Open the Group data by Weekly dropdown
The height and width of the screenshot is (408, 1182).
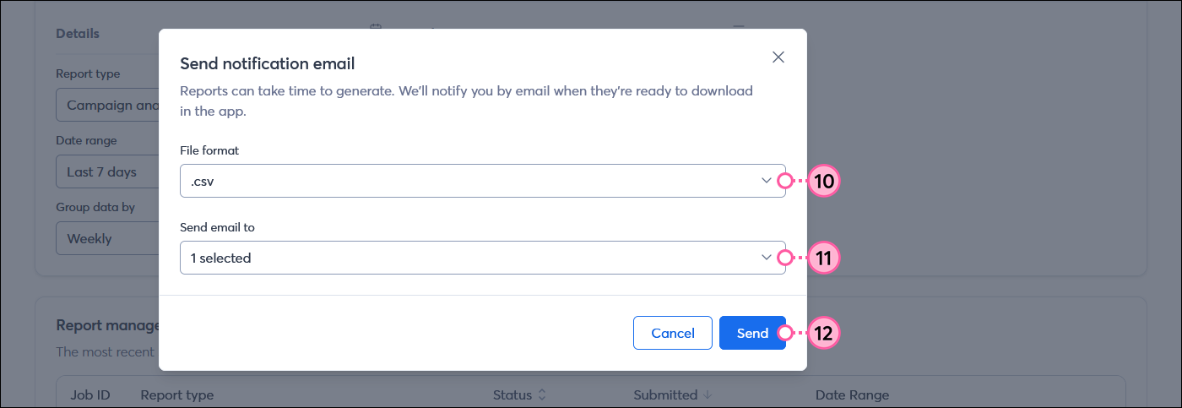(107, 238)
